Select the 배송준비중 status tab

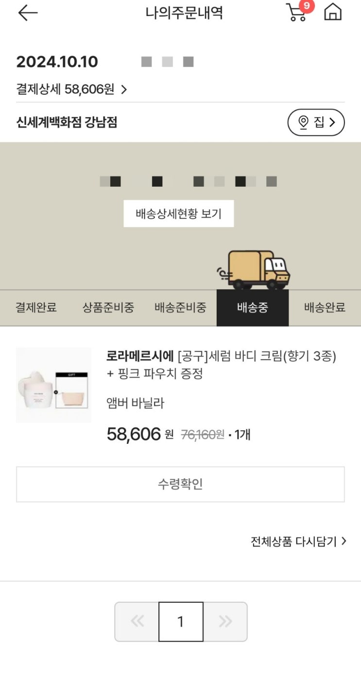click(x=180, y=308)
